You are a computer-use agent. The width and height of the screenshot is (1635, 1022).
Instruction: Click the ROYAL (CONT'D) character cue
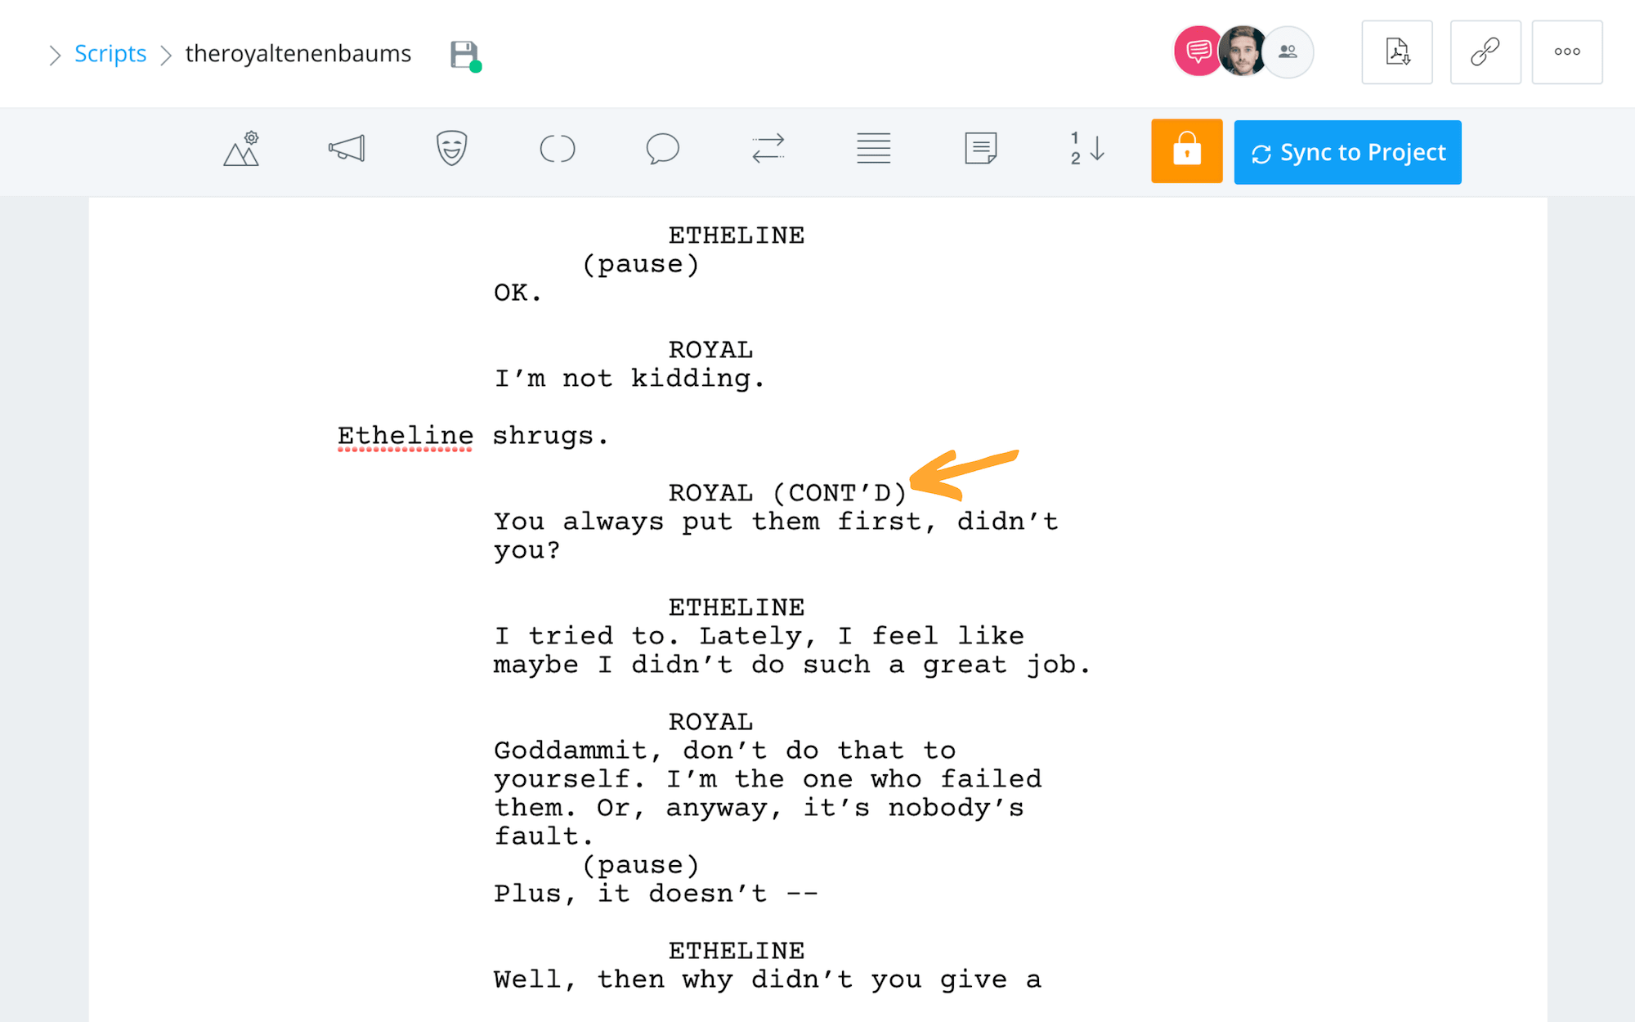click(x=789, y=492)
